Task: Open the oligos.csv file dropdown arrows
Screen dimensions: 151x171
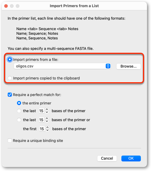Action: (108, 66)
